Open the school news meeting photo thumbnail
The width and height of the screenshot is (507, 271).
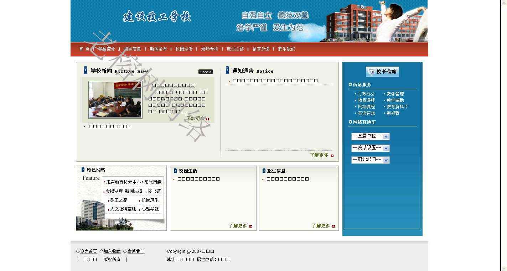(x=115, y=99)
